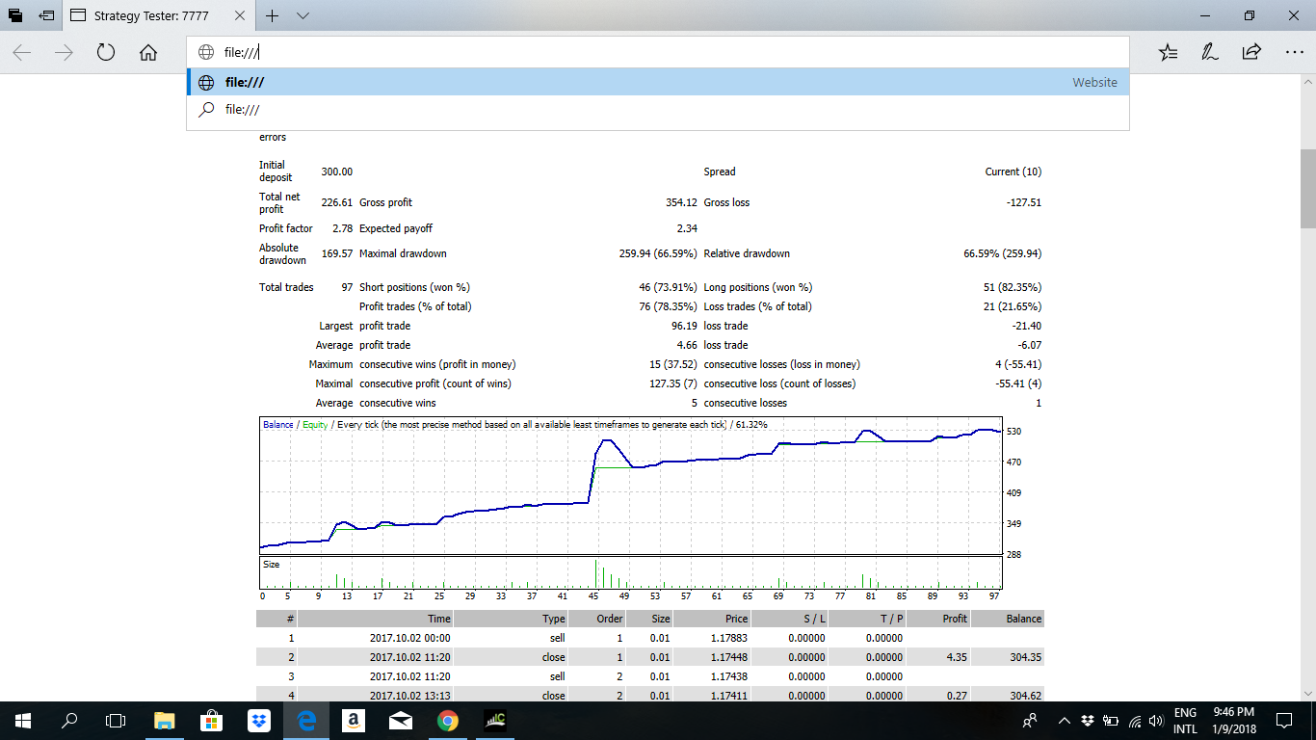Open Chrome from the taskbar
This screenshot has height=740, width=1316.
(x=447, y=720)
